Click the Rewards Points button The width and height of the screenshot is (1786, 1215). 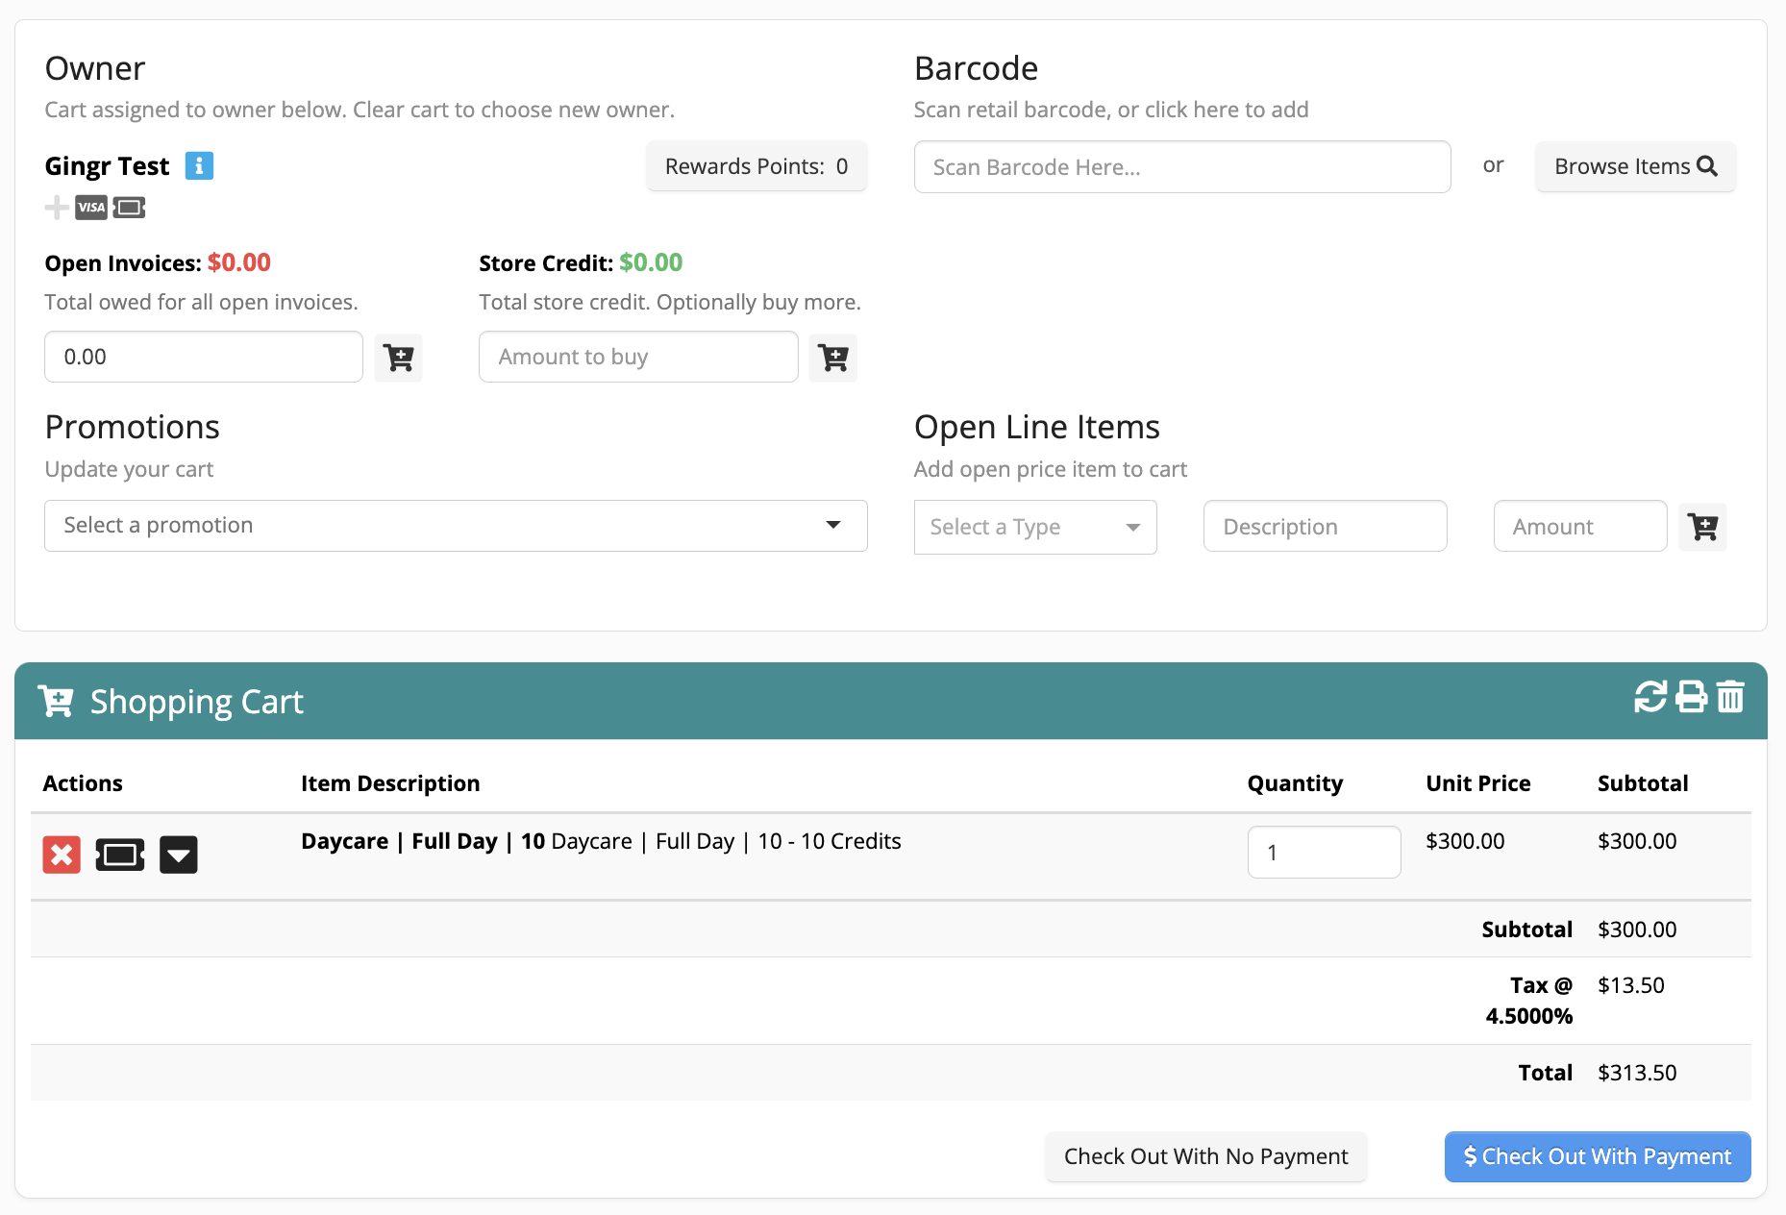756,166
